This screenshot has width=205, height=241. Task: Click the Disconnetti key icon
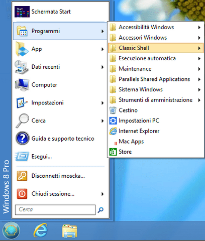point(22,176)
